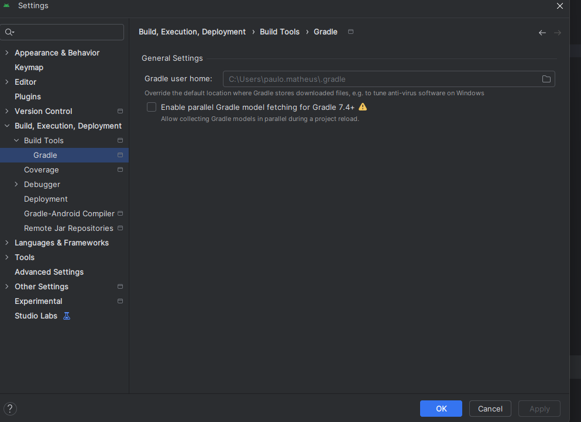Expand the Appearance & Behavior section
The height and width of the screenshot is (422, 581).
pos(7,53)
